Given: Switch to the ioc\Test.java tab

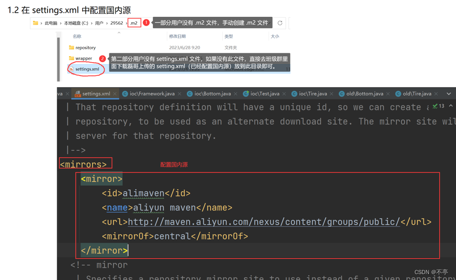Looking at the screenshot, I should [265, 94].
